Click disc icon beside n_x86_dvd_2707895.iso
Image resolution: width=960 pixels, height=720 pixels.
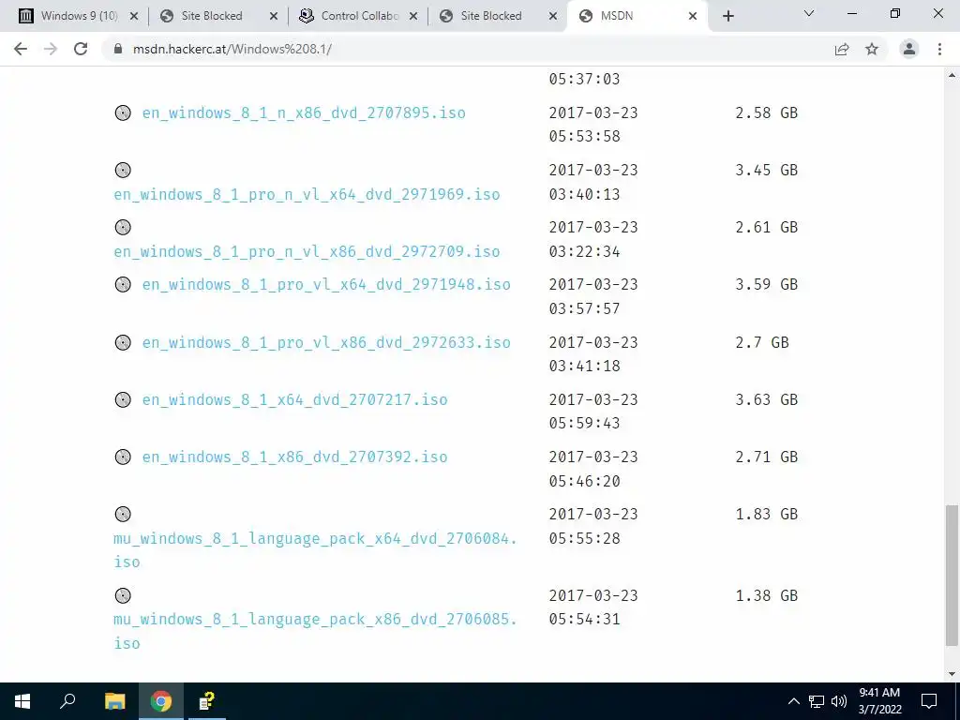pyautogui.click(x=123, y=112)
